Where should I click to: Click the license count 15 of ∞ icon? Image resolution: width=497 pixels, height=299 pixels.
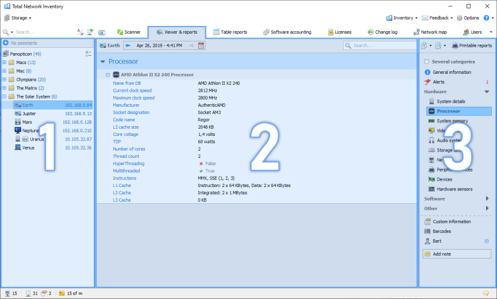coord(61,294)
